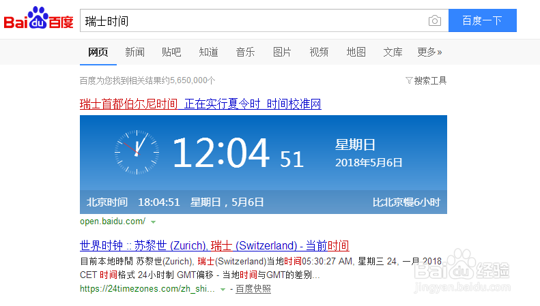
Task: Click 北京时间 18:04:51 text
Action: 133,202
